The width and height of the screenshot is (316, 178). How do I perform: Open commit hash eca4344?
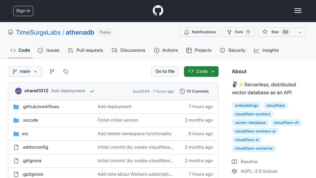click(x=141, y=91)
